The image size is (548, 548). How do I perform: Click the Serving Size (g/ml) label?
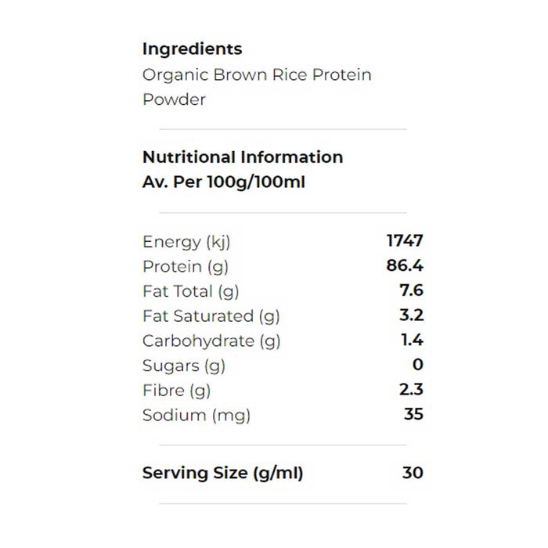click(222, 473)
